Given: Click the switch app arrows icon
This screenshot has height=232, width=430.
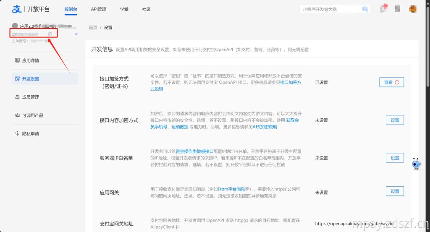Looking at the screenshot, I should [x=76, y=34].
